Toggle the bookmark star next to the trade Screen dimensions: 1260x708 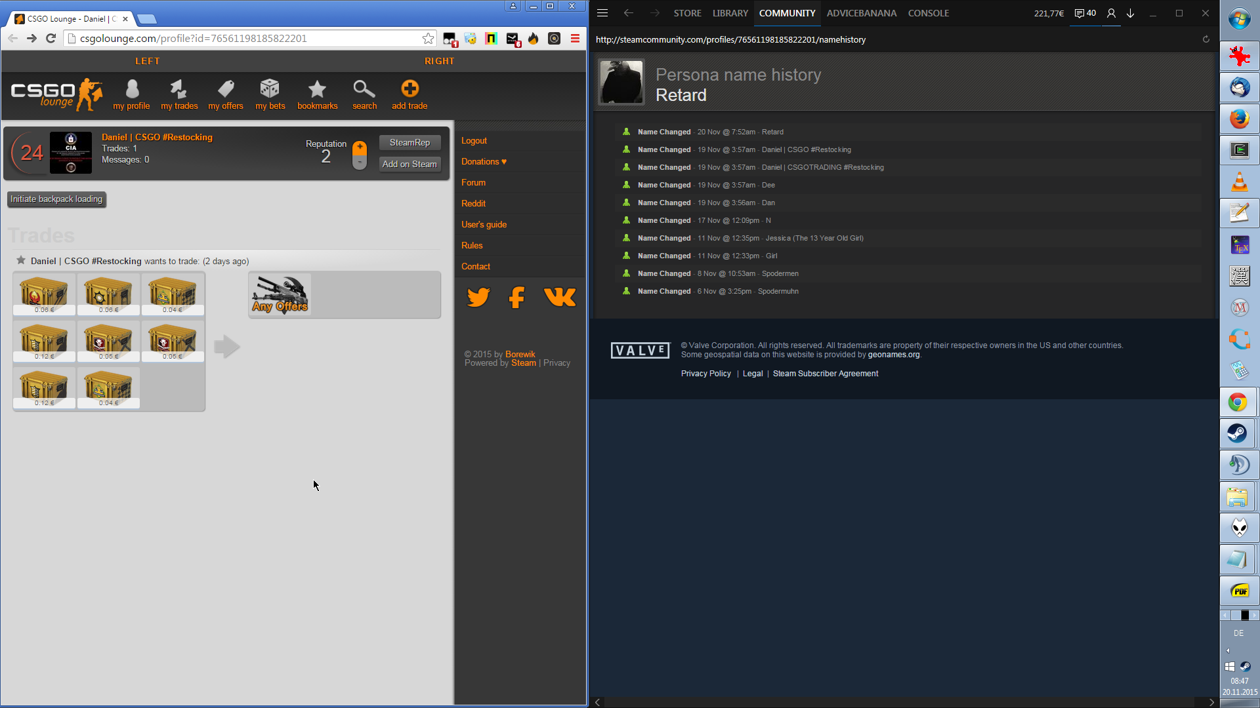(21, 260)
